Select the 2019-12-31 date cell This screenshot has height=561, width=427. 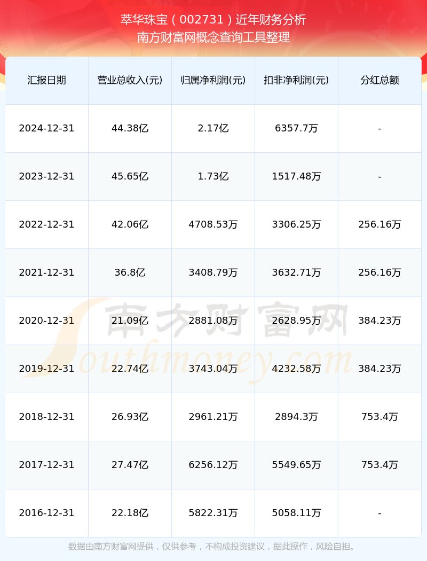pyautogui.click(x=47, y=369)
